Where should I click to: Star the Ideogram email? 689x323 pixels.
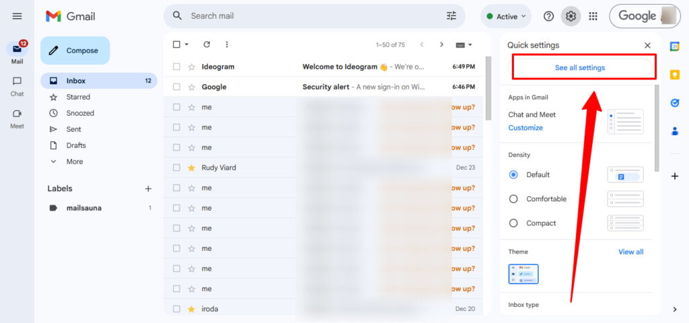coord(192,67)
